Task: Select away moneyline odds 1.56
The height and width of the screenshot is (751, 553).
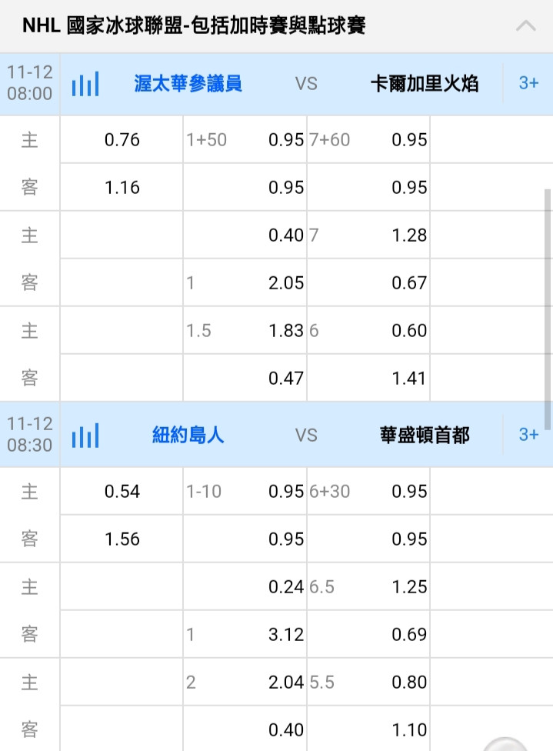Action: click(122, 539)
